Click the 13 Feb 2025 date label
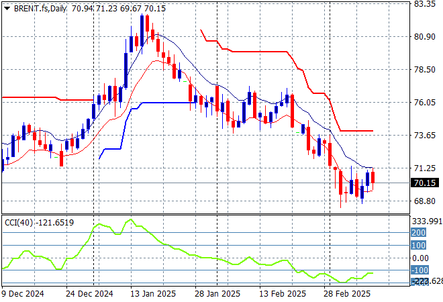The width and height of the screenshot is (443, 302). pos(283,294)
